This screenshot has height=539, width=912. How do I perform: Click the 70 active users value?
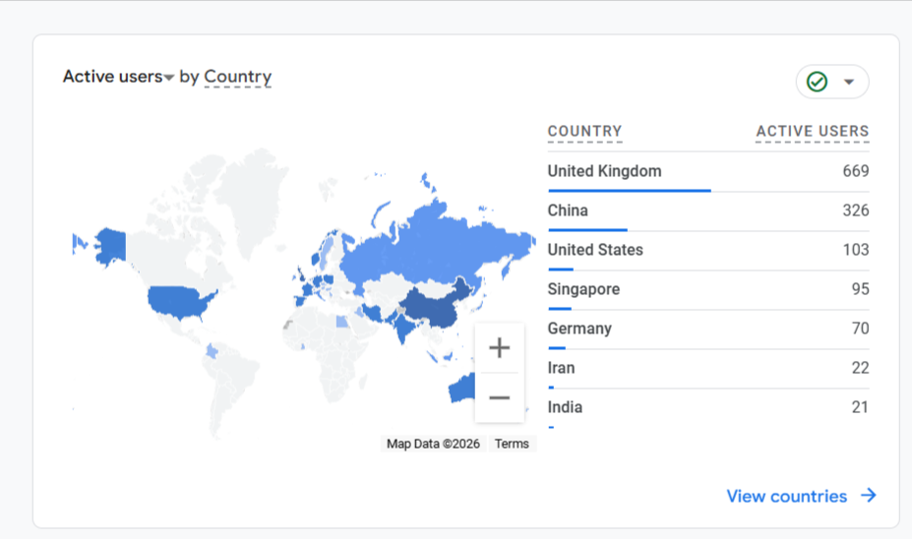pyautogui.click(x=860, y=329)
